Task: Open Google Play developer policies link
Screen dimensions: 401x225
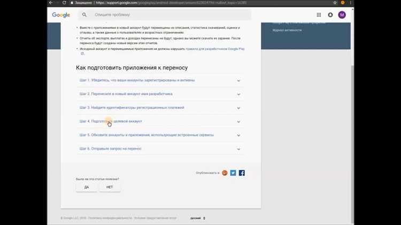Action: point(215,49)
